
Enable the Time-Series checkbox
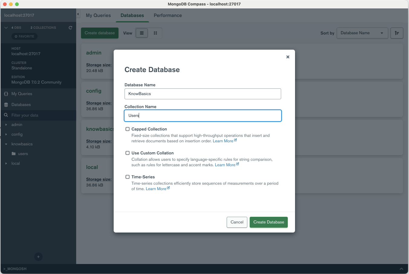tap(128, 177)
